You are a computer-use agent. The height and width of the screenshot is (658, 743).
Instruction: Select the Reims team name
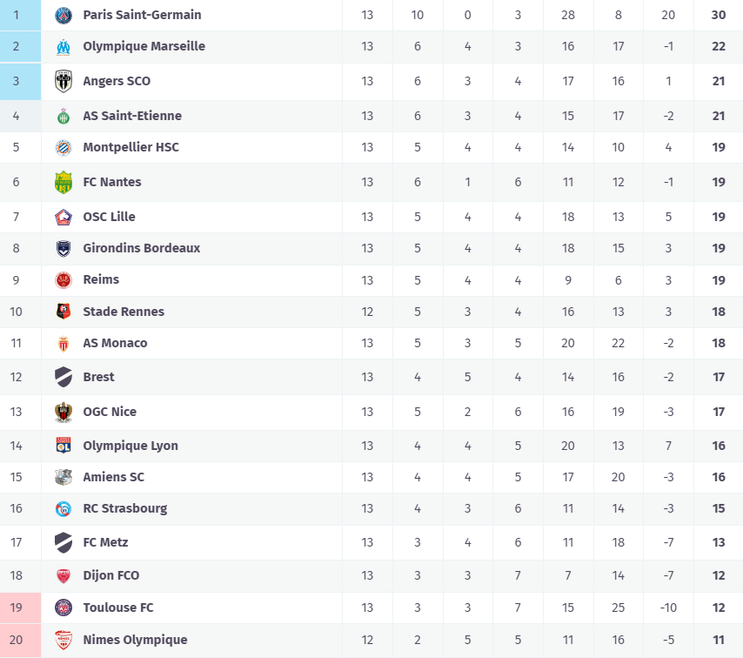tap(101, 279)
